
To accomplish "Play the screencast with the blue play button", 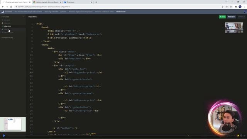I will [x=4, y=136].
